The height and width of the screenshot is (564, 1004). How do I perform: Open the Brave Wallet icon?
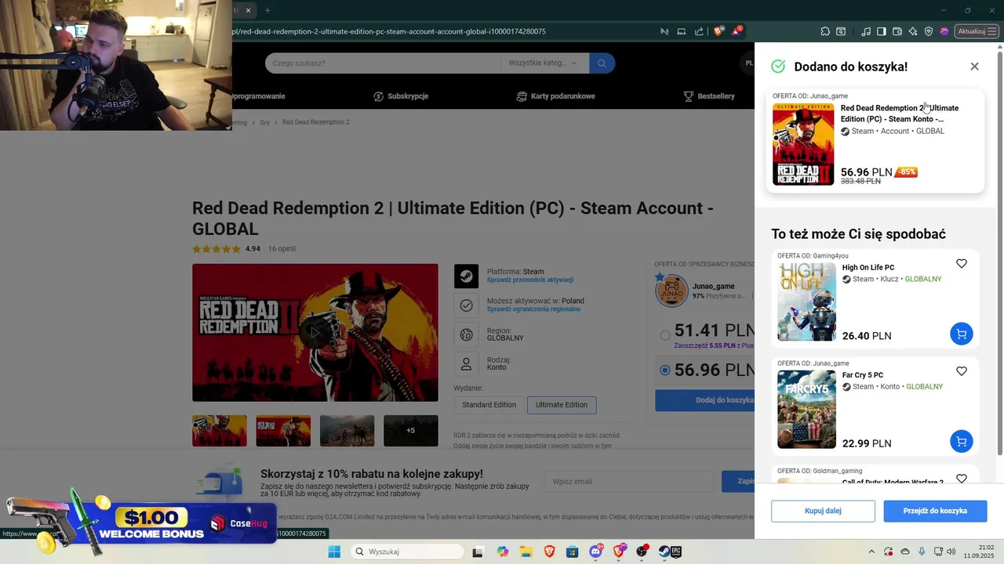coord(897,31)
